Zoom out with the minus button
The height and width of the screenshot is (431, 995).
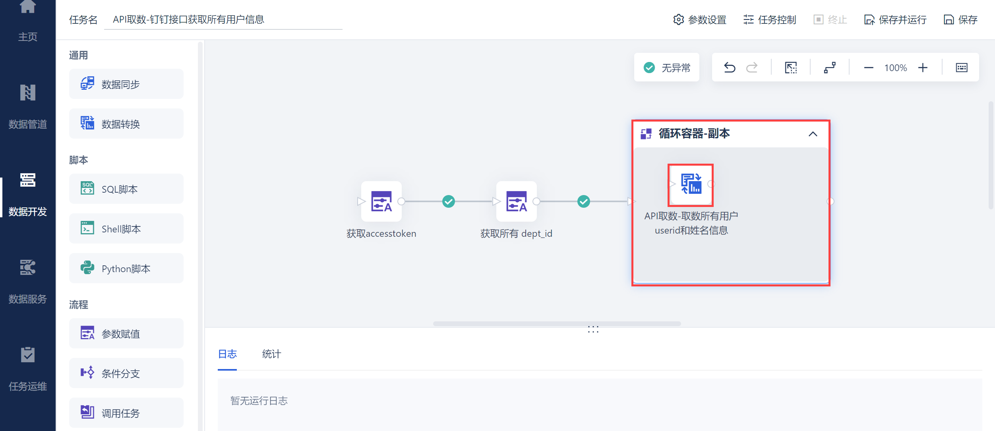point(869,68)
